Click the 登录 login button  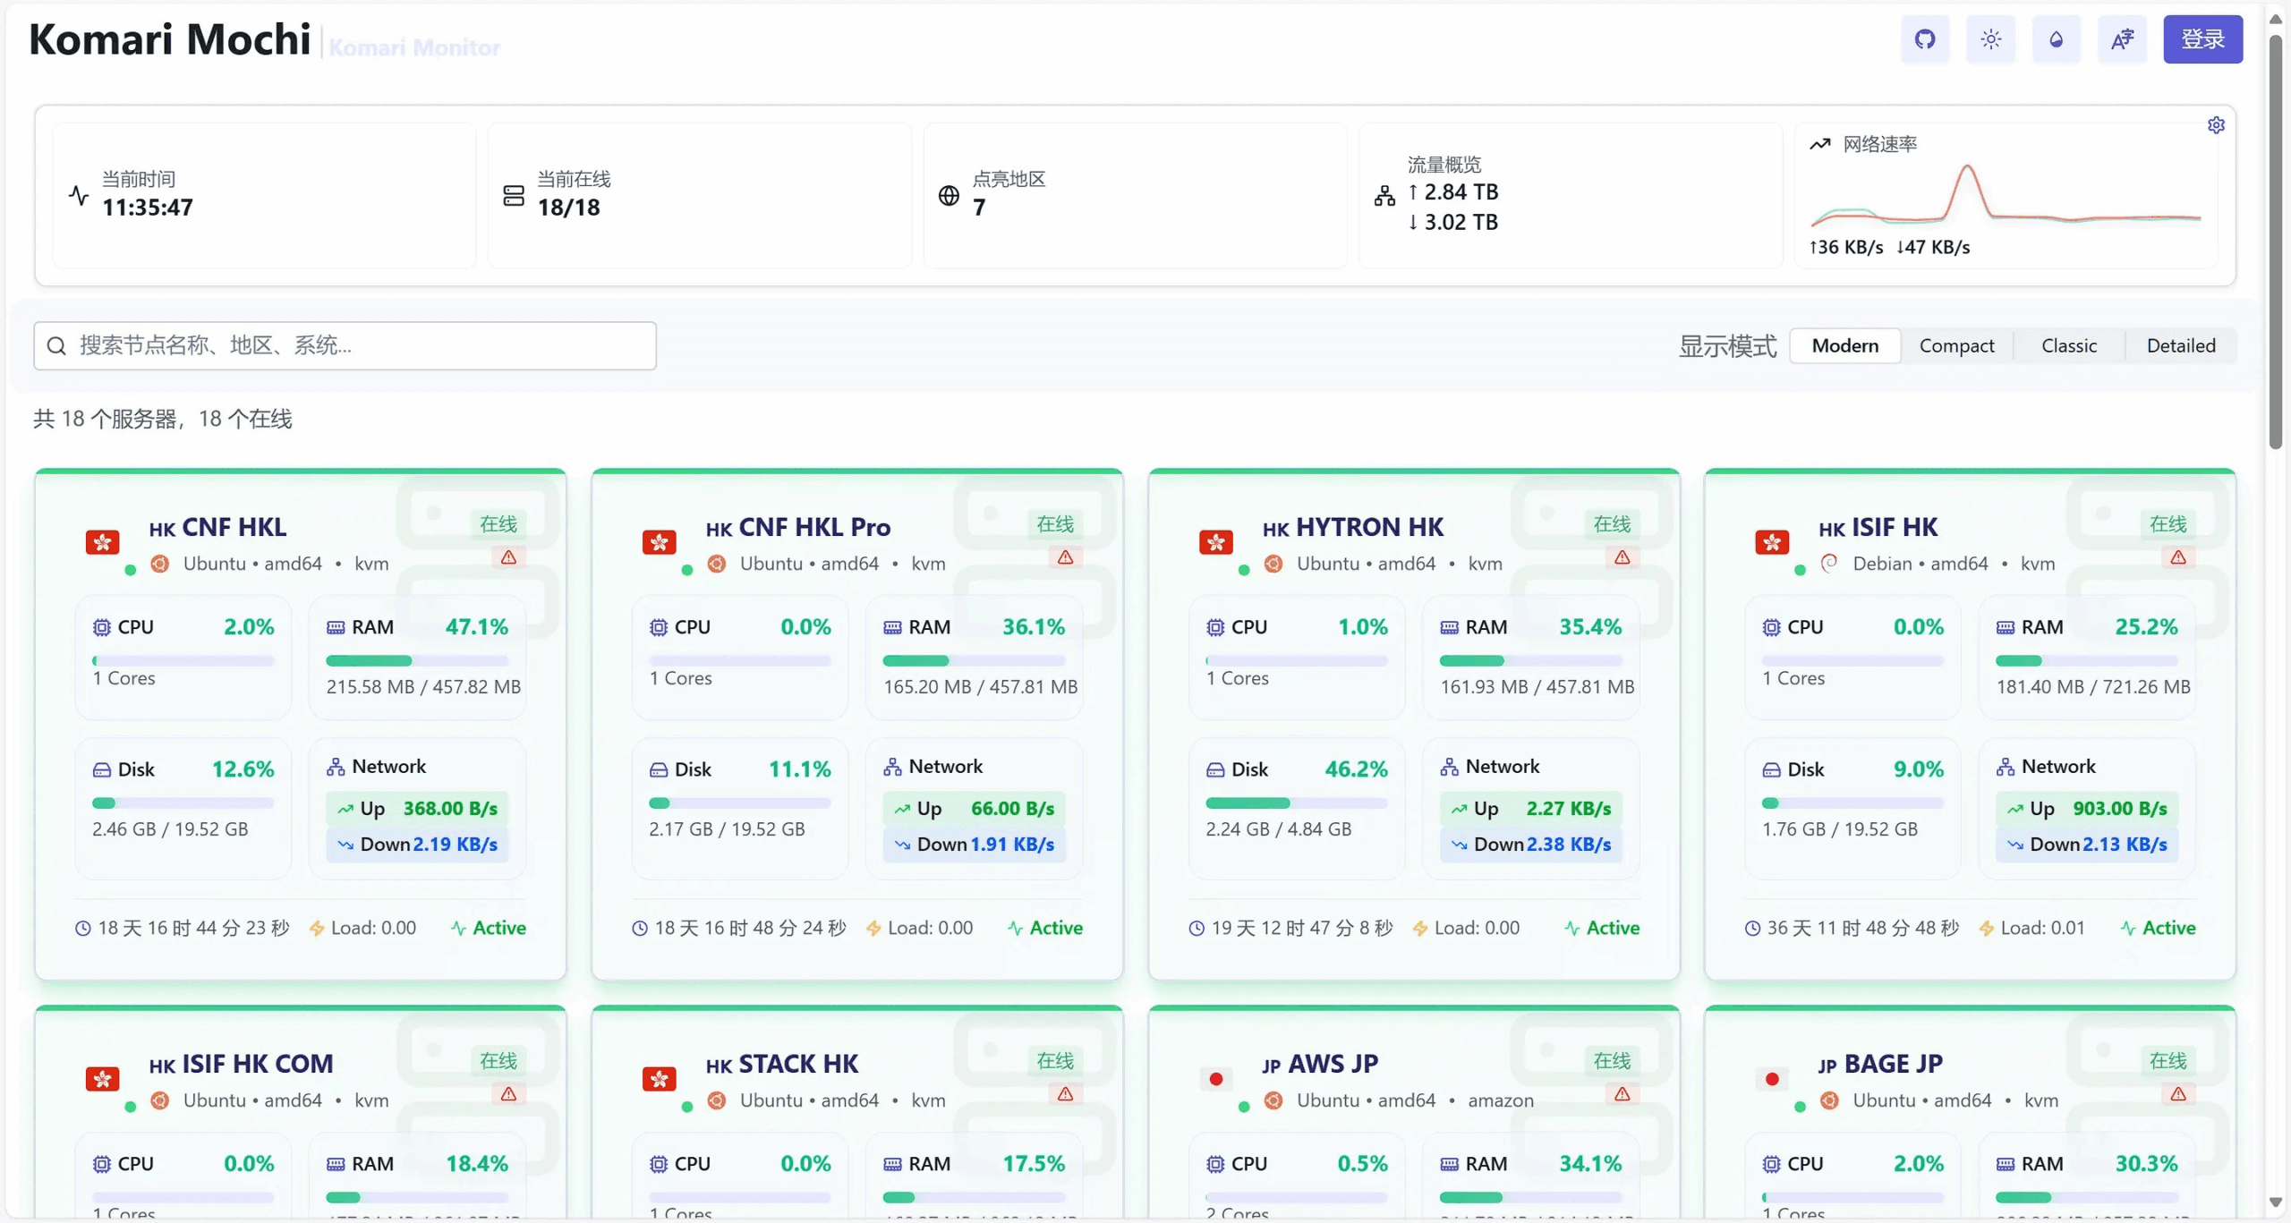click(2202, 39)
